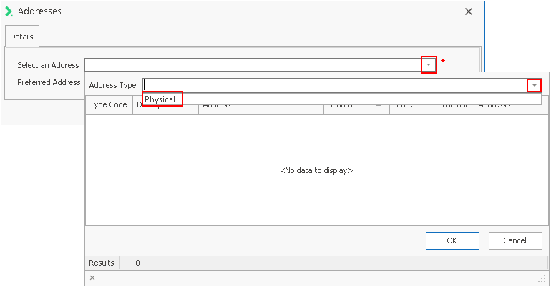Dismiss the popup with Cancel button
The width and height of the screenshot is (551, 287).
(x=515, y=240)
